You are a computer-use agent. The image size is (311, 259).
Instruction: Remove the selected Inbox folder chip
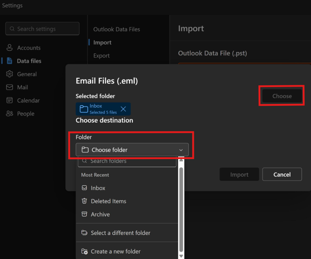pos(123,109)
